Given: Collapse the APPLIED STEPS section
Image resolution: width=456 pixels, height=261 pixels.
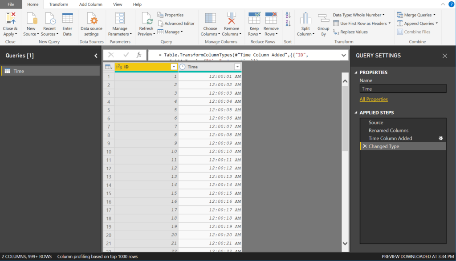Looking at the screenshot, I should [356, 112].
